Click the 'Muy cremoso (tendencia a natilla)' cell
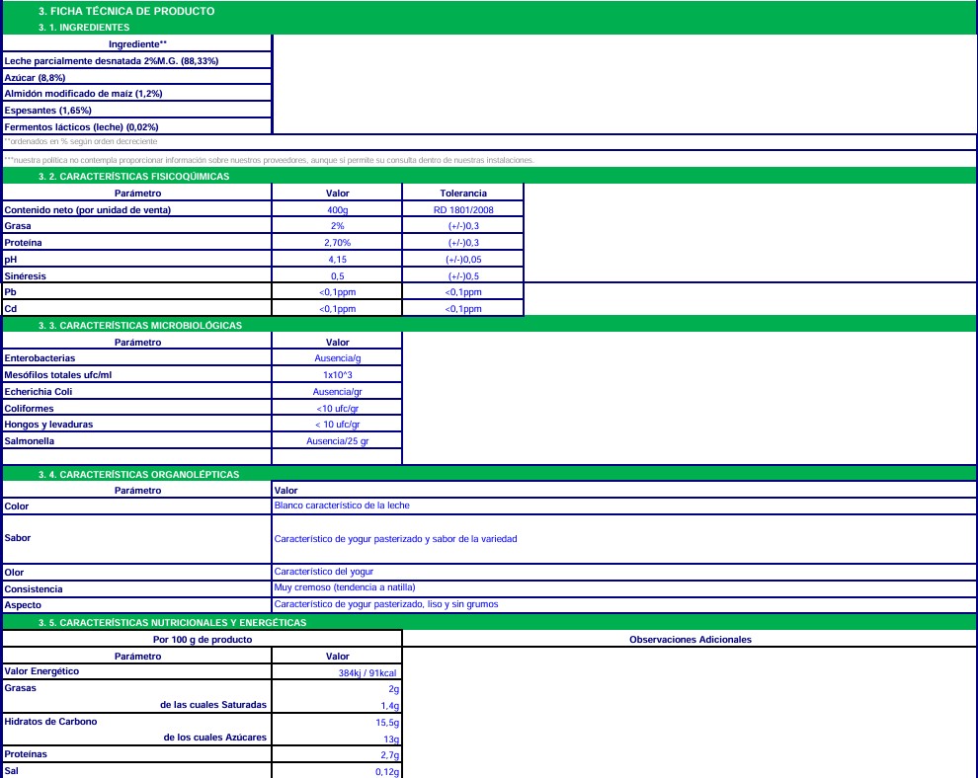 tap(623, 587)
